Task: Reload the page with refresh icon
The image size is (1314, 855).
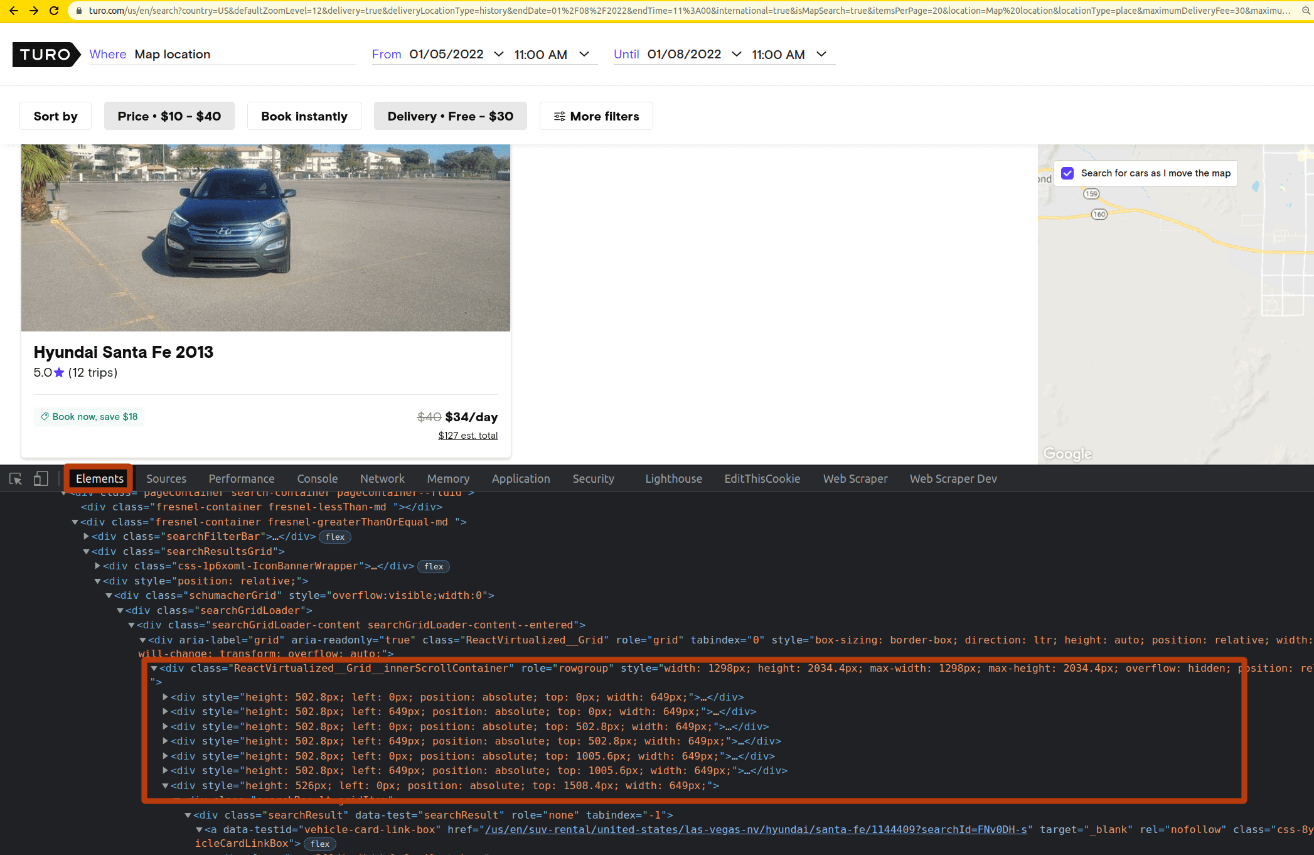Action: coord(54,11)
